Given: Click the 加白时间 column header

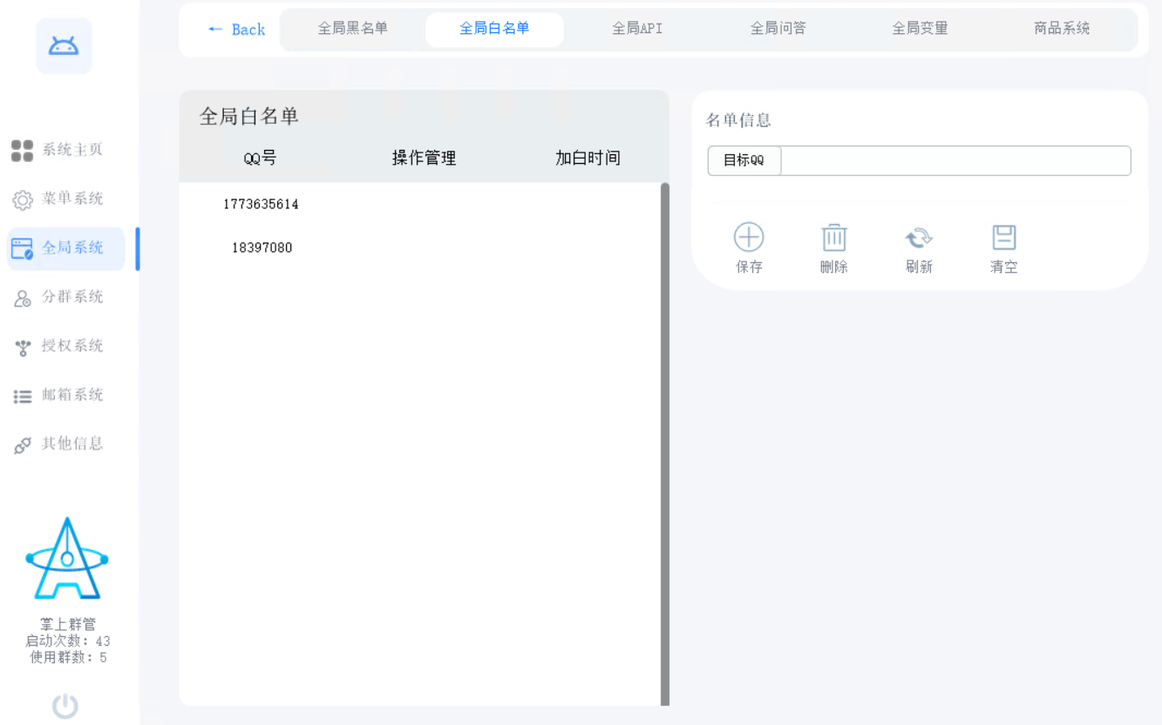Looking at the screenshot, I should pyautogui.click(x=588, y=159).
